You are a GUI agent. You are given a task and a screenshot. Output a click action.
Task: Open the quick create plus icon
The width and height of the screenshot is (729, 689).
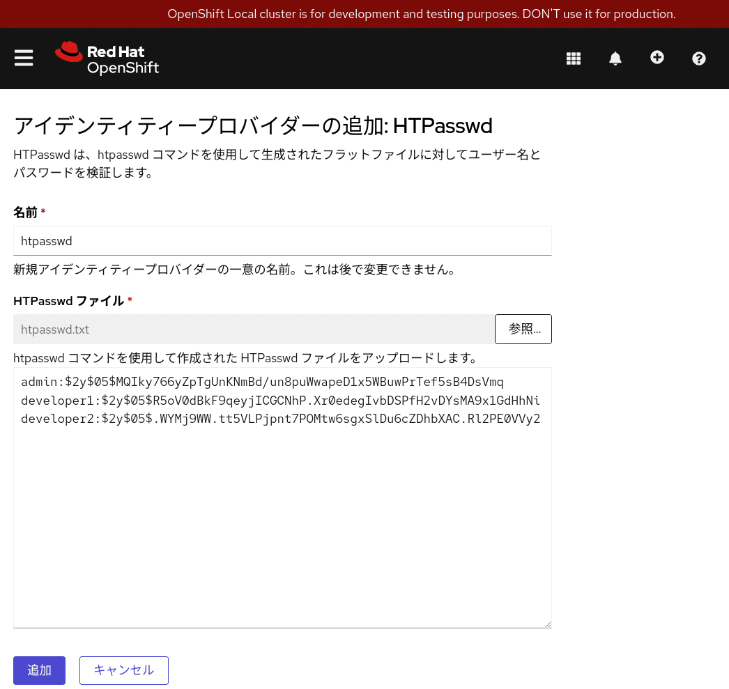click(657, 58)
